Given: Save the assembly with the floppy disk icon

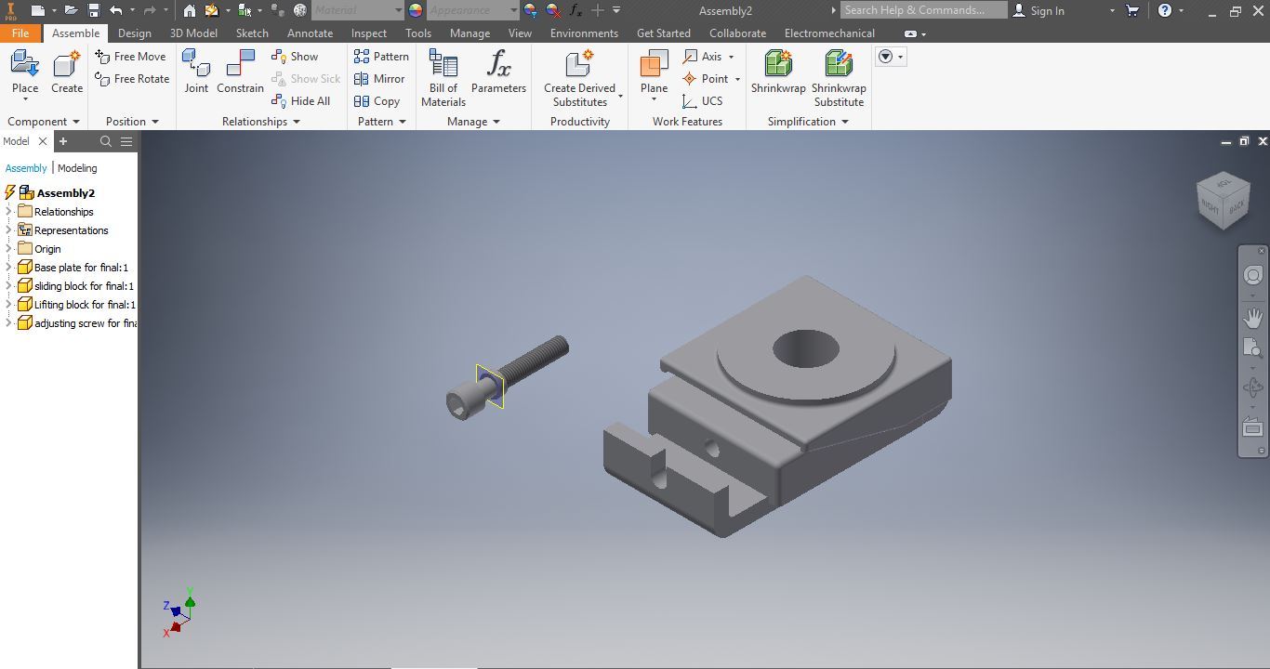Looking at the screenshot, I should pos(93,10).
